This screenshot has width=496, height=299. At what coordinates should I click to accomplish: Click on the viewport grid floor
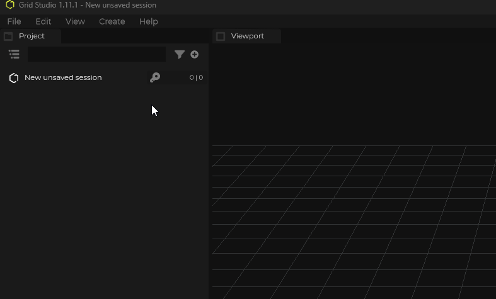pos(353,220)
